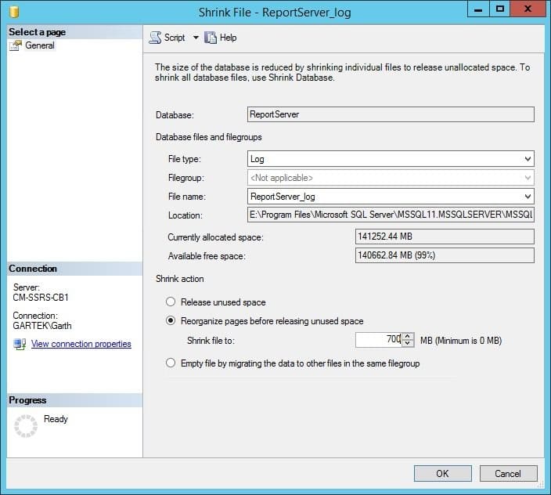This screenshot has width=551, height=495.
Task: Click the Cancel button
Action: tap(508, 474)
